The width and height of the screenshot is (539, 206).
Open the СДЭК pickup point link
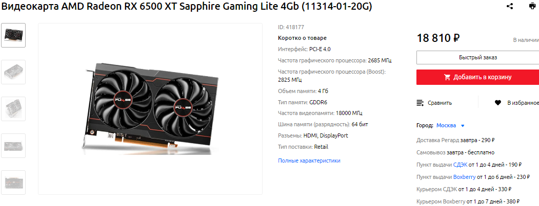461,165
